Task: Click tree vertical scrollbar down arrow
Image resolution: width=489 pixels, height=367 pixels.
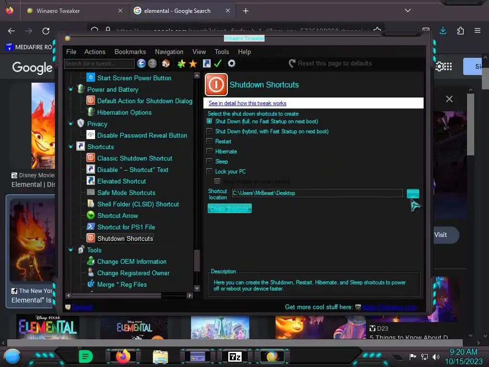Action: point(197,288)
